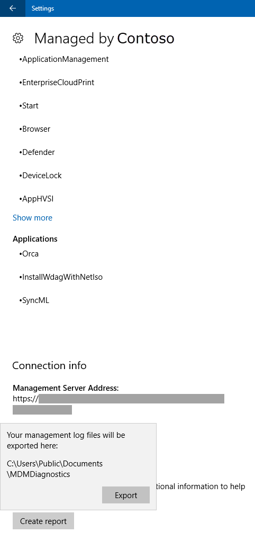
Task: Go back using the arrow icon
Action: [13, 8]
